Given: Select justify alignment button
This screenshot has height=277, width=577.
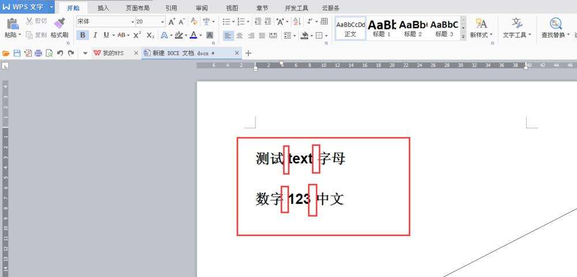Looking at the screenshot, I should point(262,36).
